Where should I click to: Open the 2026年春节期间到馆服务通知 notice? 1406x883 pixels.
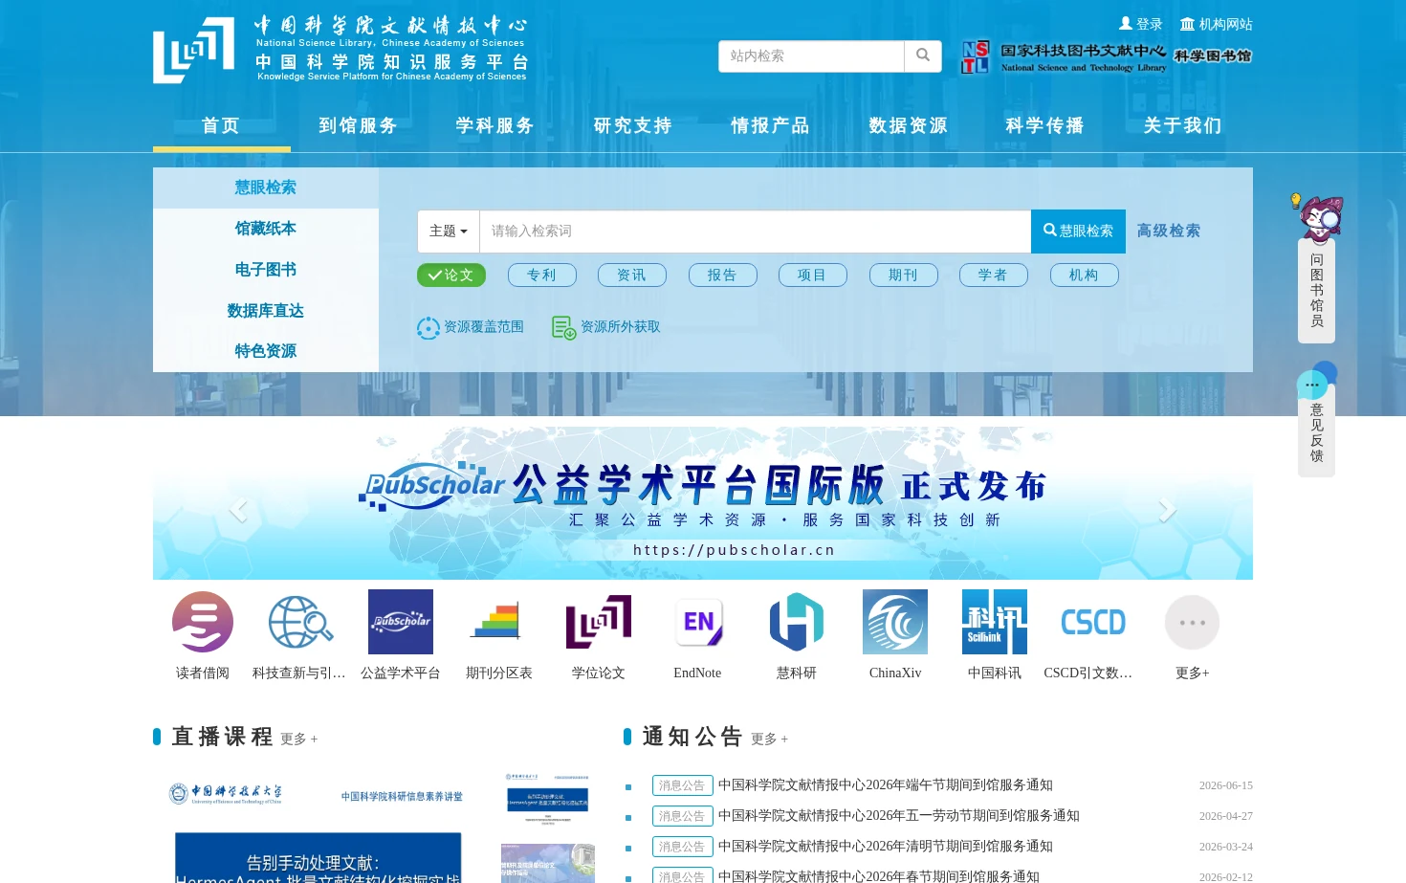(x=879, y=875)
